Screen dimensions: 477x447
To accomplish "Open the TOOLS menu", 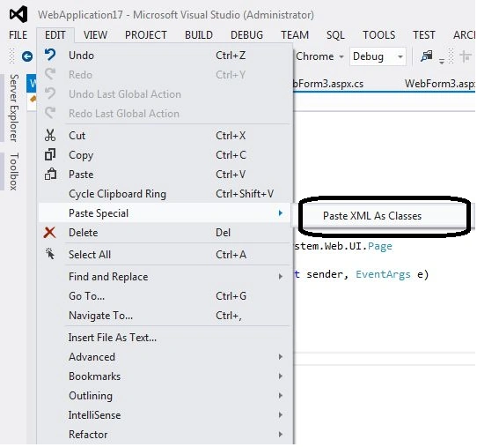I will 378,35.
